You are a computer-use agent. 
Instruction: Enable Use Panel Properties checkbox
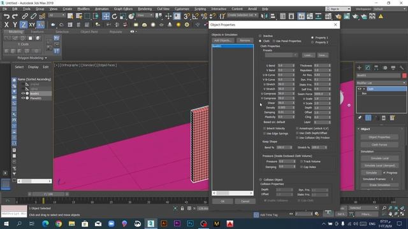274,41
